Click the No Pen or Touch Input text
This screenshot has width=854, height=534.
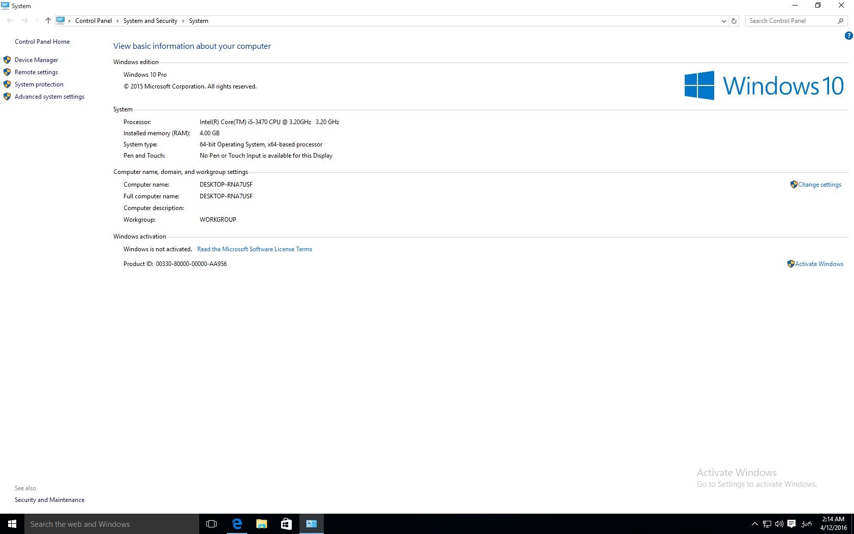pos(266,156)
